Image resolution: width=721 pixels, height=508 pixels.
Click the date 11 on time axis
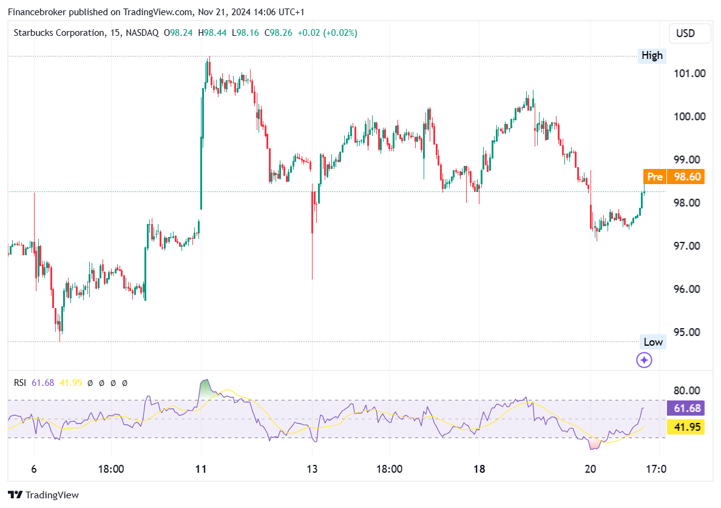201,469
